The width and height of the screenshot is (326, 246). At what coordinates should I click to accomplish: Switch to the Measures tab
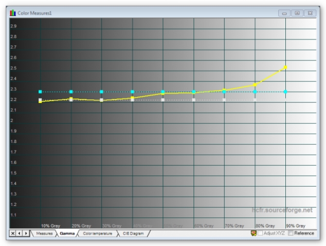(x=45, y=234)
